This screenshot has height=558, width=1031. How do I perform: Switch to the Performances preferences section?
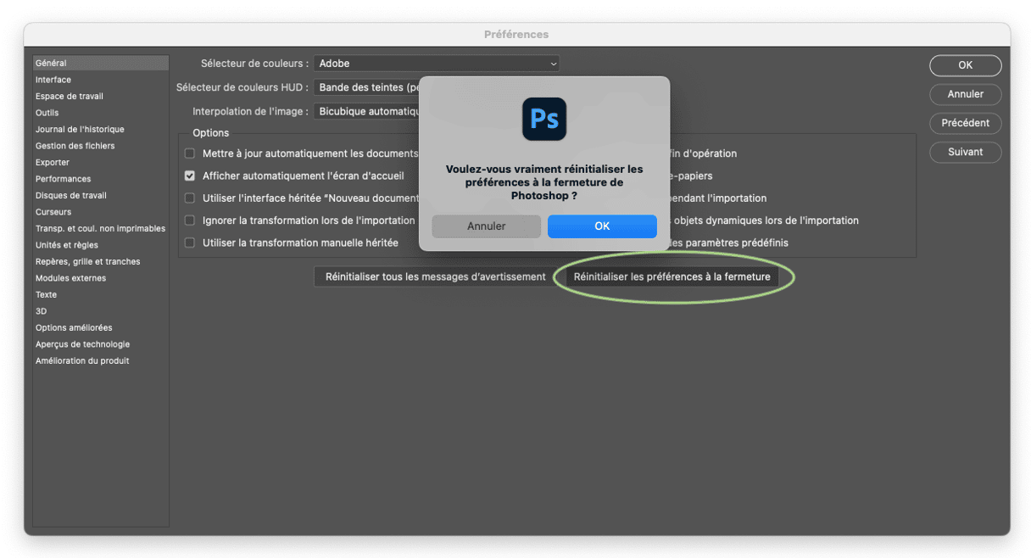[x=63, y=179]
